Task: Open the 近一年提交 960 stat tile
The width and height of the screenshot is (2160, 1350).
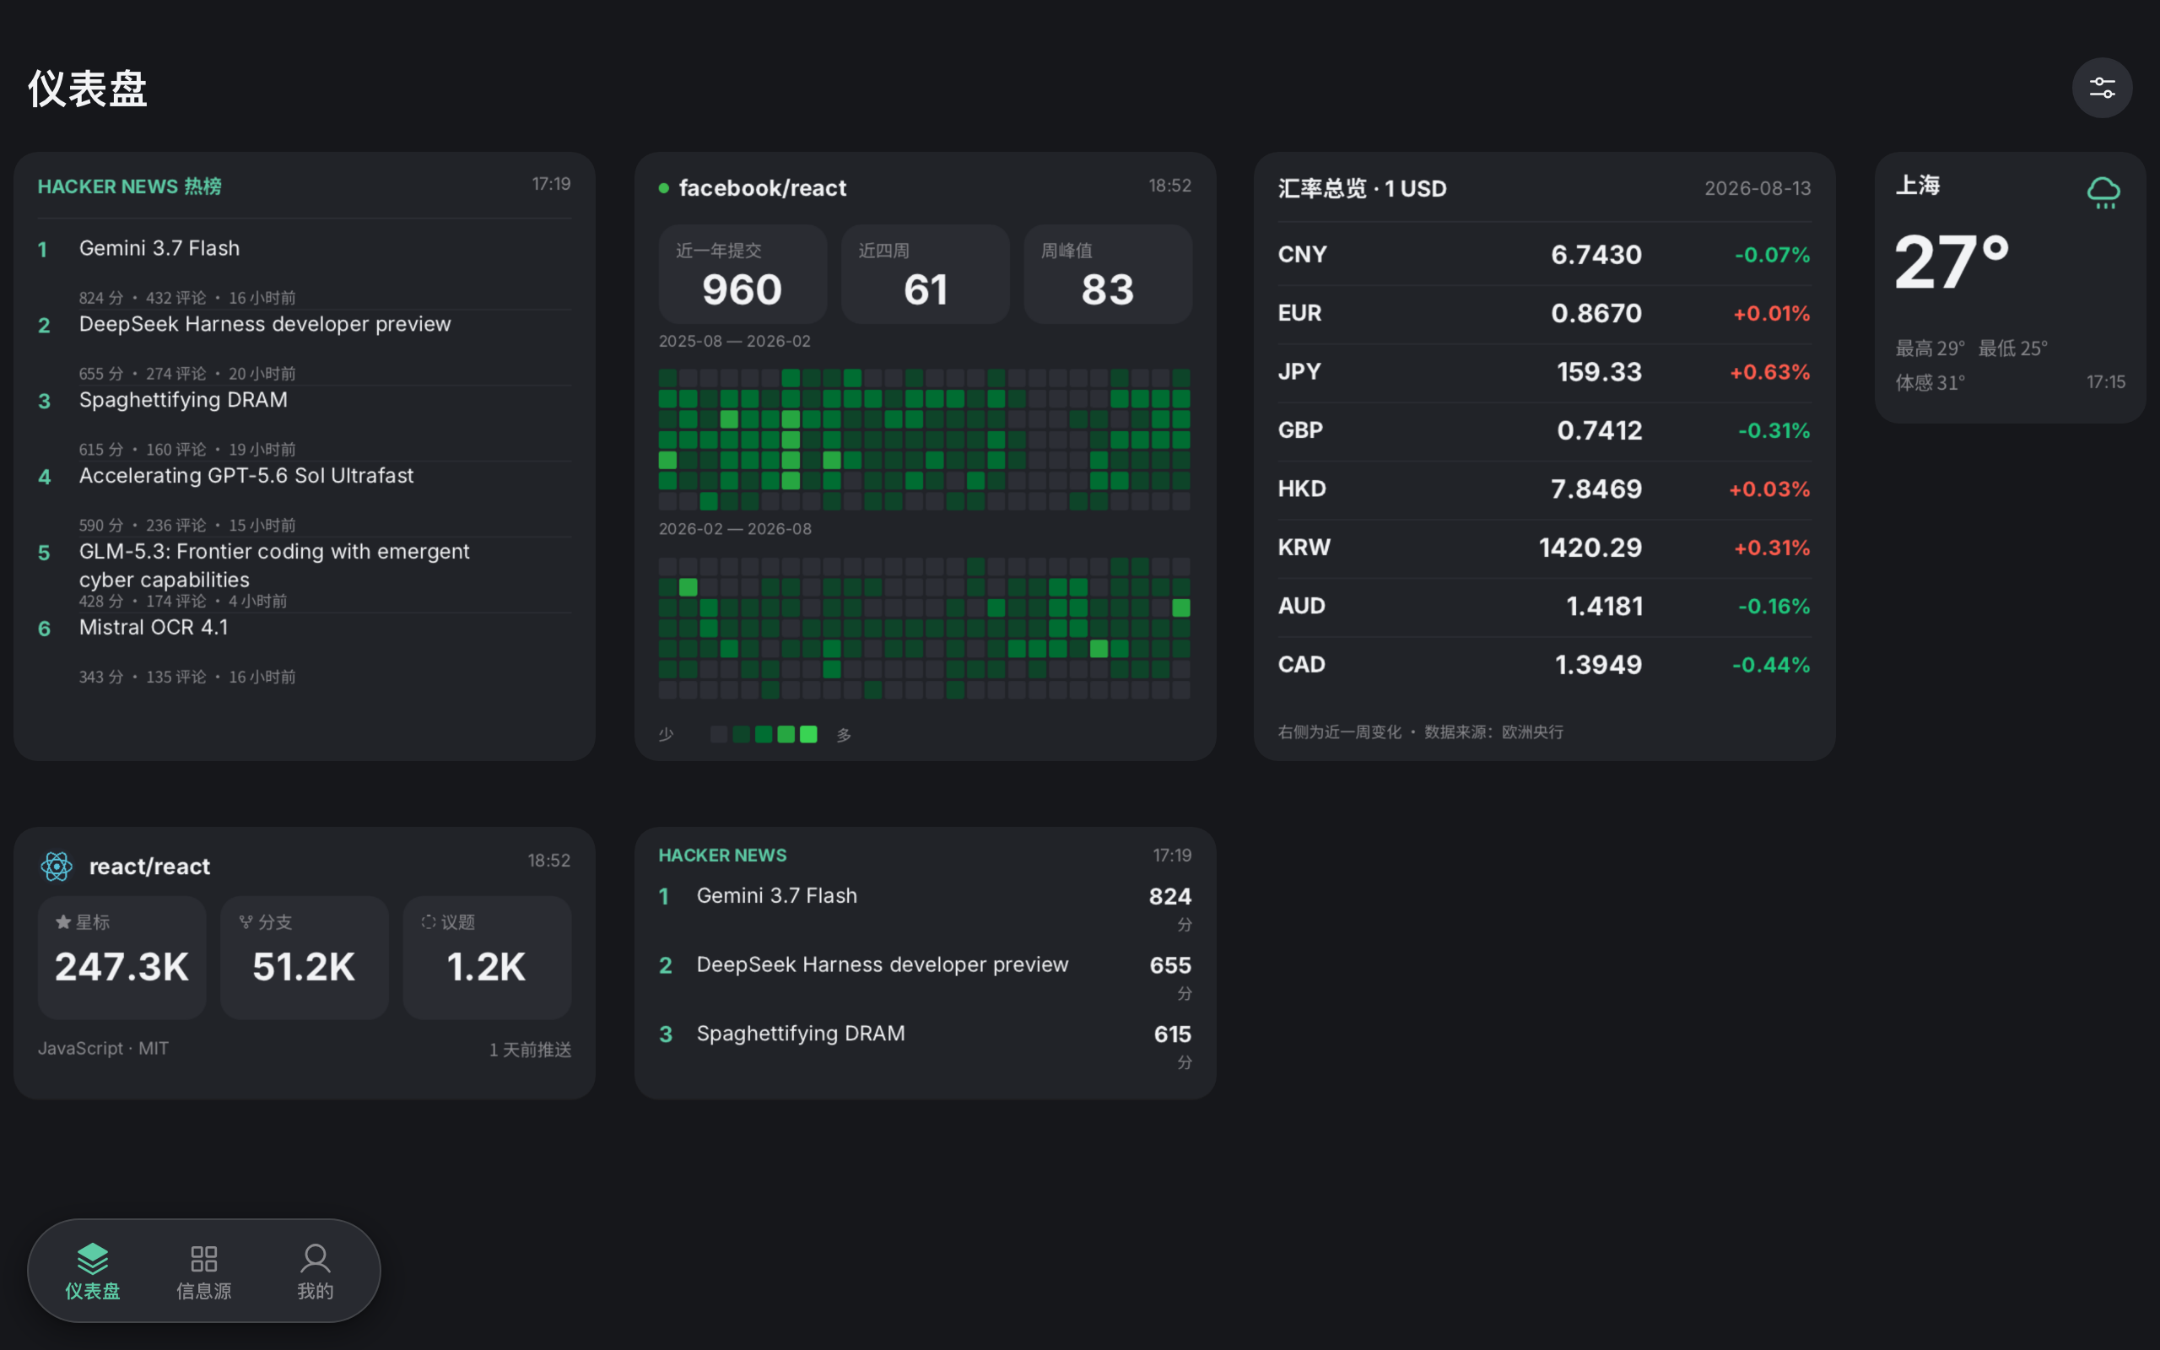Action: point(742,274)
